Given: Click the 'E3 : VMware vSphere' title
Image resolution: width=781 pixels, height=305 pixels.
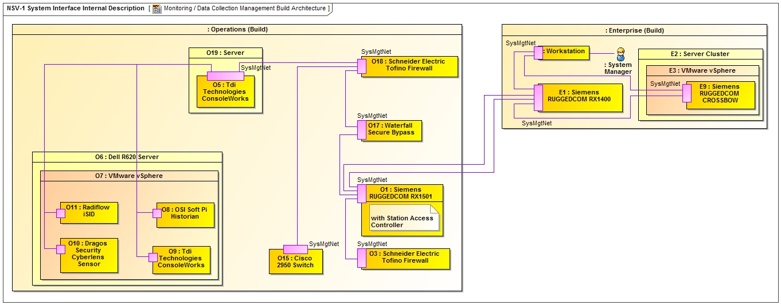Looking at the screenshot, I should pyautogui.click(x=702, y=70).
